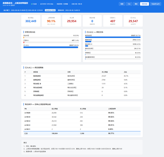Click the 99.85% rate for A-PA09
This screenshot has width=164, height=157.
111,113
